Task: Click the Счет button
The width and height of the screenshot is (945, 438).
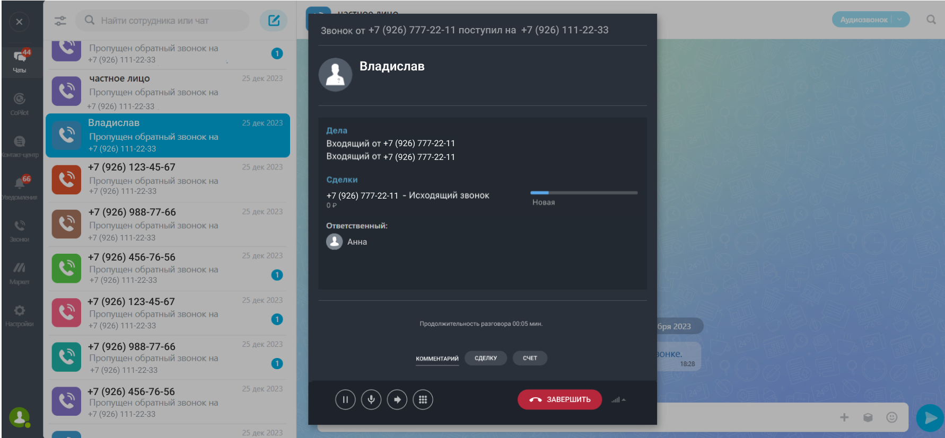Action: [x=530, y=359]
